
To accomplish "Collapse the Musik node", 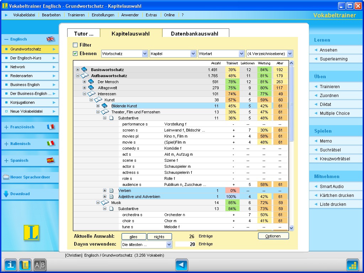I will click(98, 202).
